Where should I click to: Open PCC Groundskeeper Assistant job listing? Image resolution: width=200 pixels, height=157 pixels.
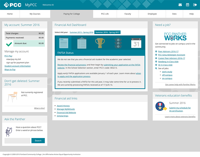(171, 55)
